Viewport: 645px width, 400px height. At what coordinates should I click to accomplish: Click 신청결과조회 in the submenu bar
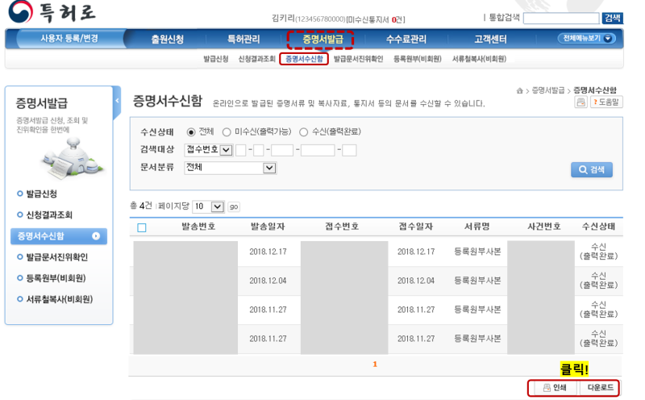pos(256,59)
